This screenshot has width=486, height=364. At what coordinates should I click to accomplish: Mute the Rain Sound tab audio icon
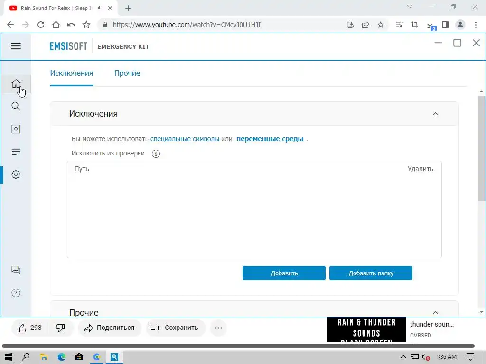click(100, 8)
